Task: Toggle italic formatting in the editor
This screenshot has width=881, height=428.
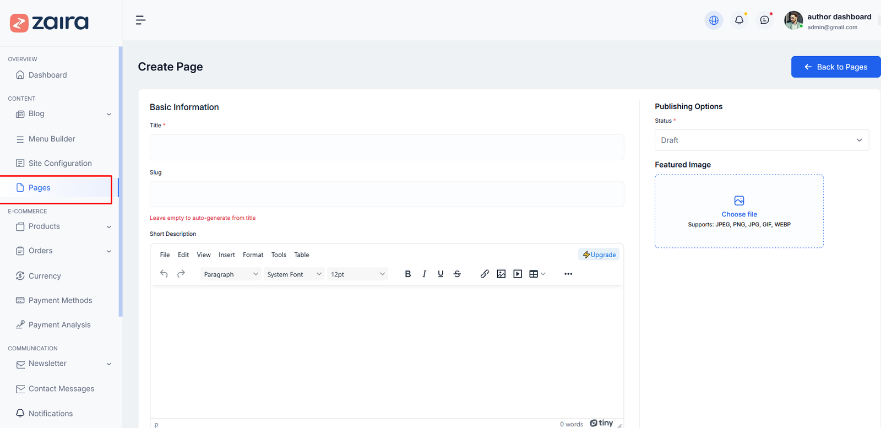Action: [x=424, y=274]
